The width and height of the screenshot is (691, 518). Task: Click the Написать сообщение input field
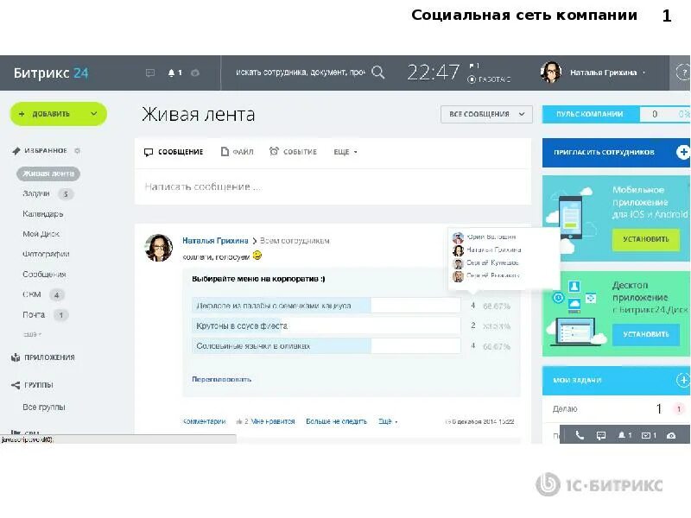coord(333,186)
